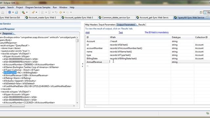Close the queryAll editor tab
The height and width of the screenshot is (118, 210).
(x=207, y=17)
